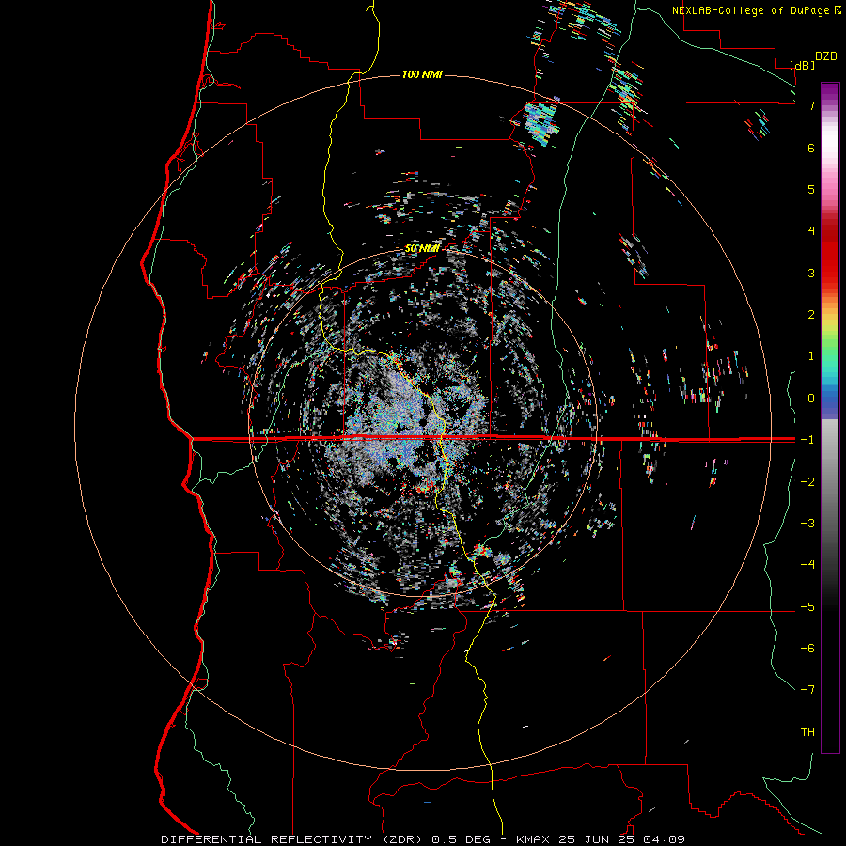
Task: Click the ZDR color scale bar
Action: coord(830,418)
